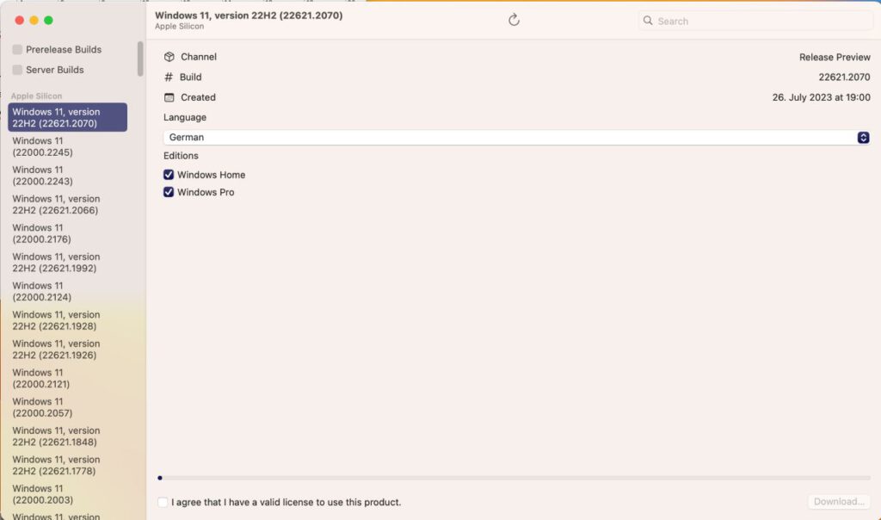Toggle the Prerelease Builds checkbox
The width and height of the screenshot is (881, 520).
[x=17, y=49]
